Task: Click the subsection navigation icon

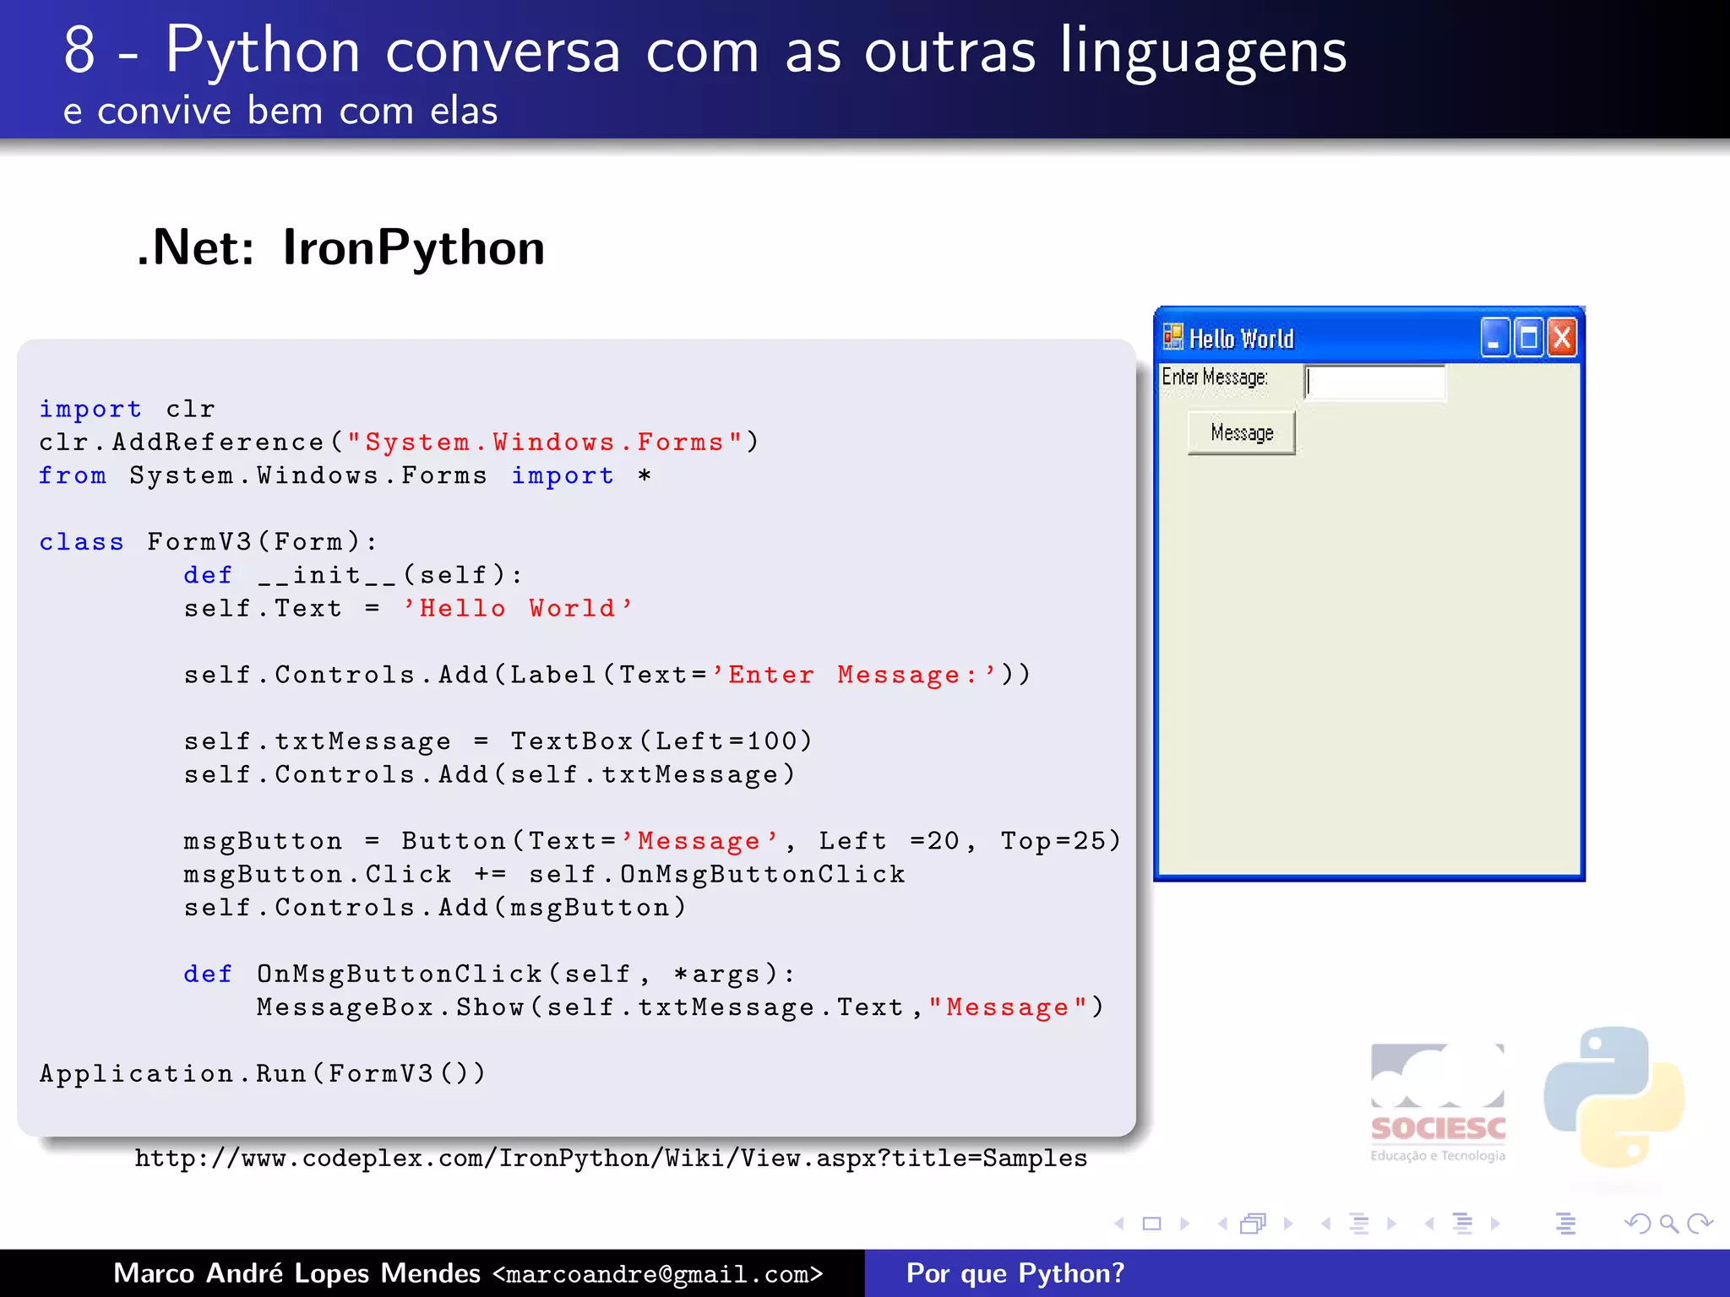Action: 1359,1224
